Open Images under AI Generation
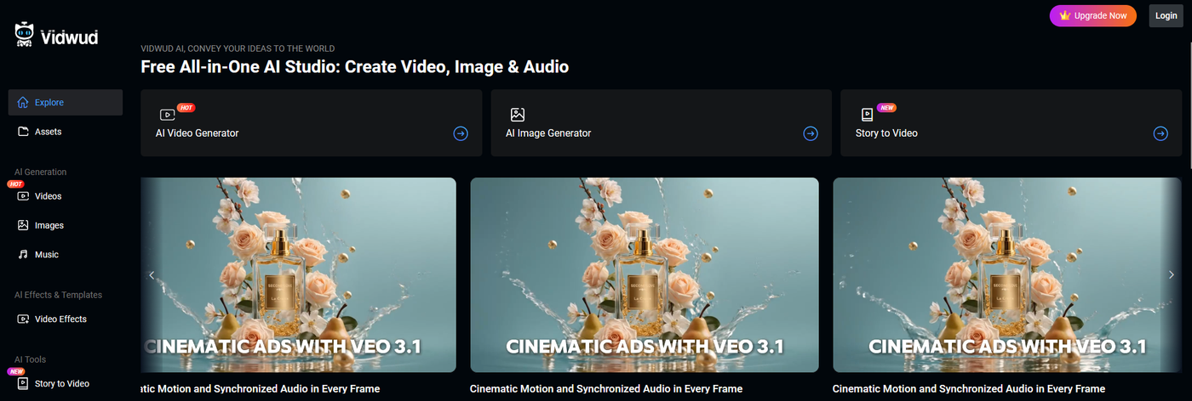Image resolution: width=1192 pixels, height=401 pixels. 66,225
